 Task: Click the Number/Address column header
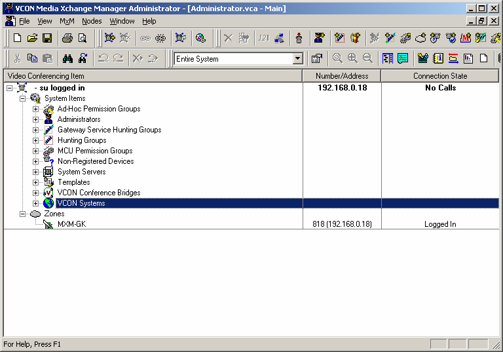[x=342, y=76]
